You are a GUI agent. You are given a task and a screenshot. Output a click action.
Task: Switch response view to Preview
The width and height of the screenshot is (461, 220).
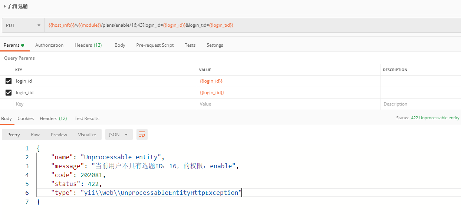pos(59,134)
